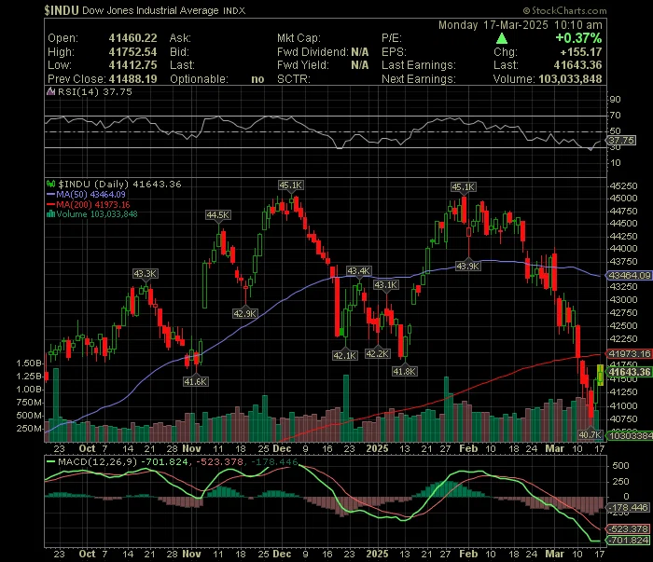This screenshot has width=653, height=562.
Task: Click the header Volume value 103,033,848
Action: tap(570, 79)
